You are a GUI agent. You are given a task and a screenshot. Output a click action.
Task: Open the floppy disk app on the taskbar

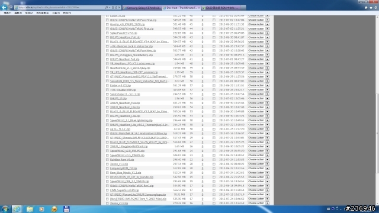coord(66,209)
